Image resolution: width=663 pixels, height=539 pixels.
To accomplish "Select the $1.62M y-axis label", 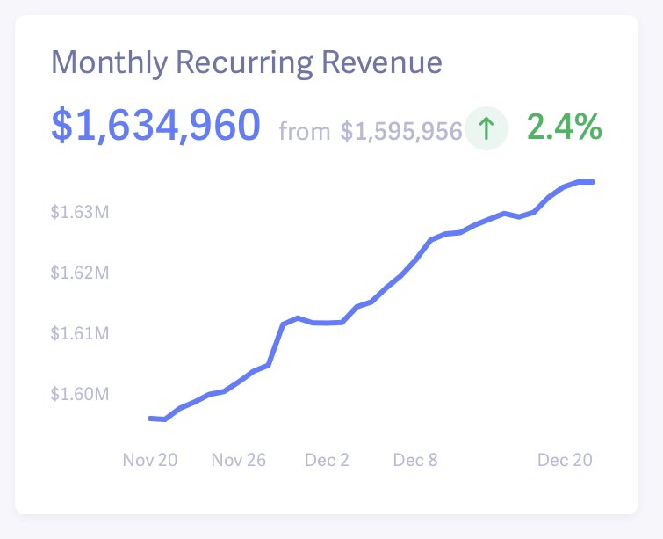I will point(79,273).
